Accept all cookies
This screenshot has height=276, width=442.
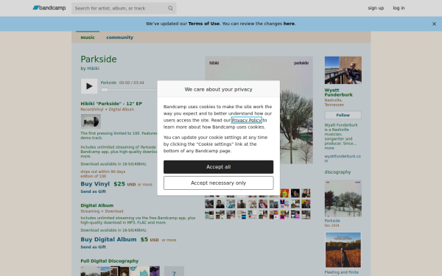219,167
